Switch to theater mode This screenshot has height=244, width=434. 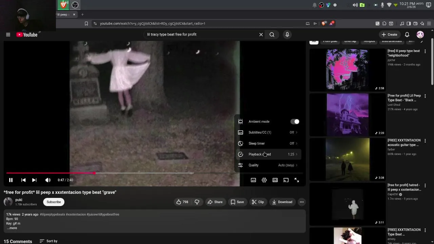pos(275,180)
